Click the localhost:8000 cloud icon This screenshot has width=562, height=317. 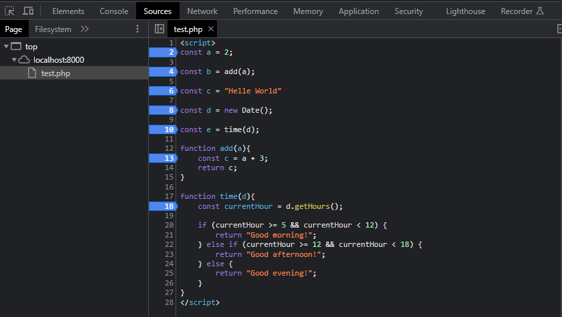click(25, 60)
